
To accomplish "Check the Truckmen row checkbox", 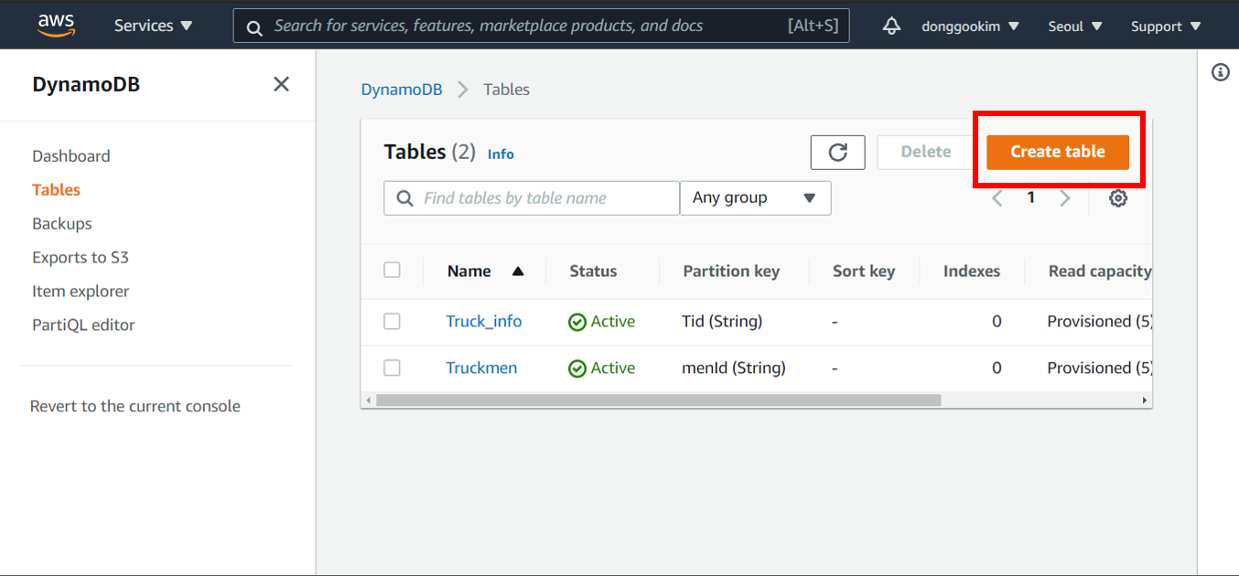I will coord(392,368).
